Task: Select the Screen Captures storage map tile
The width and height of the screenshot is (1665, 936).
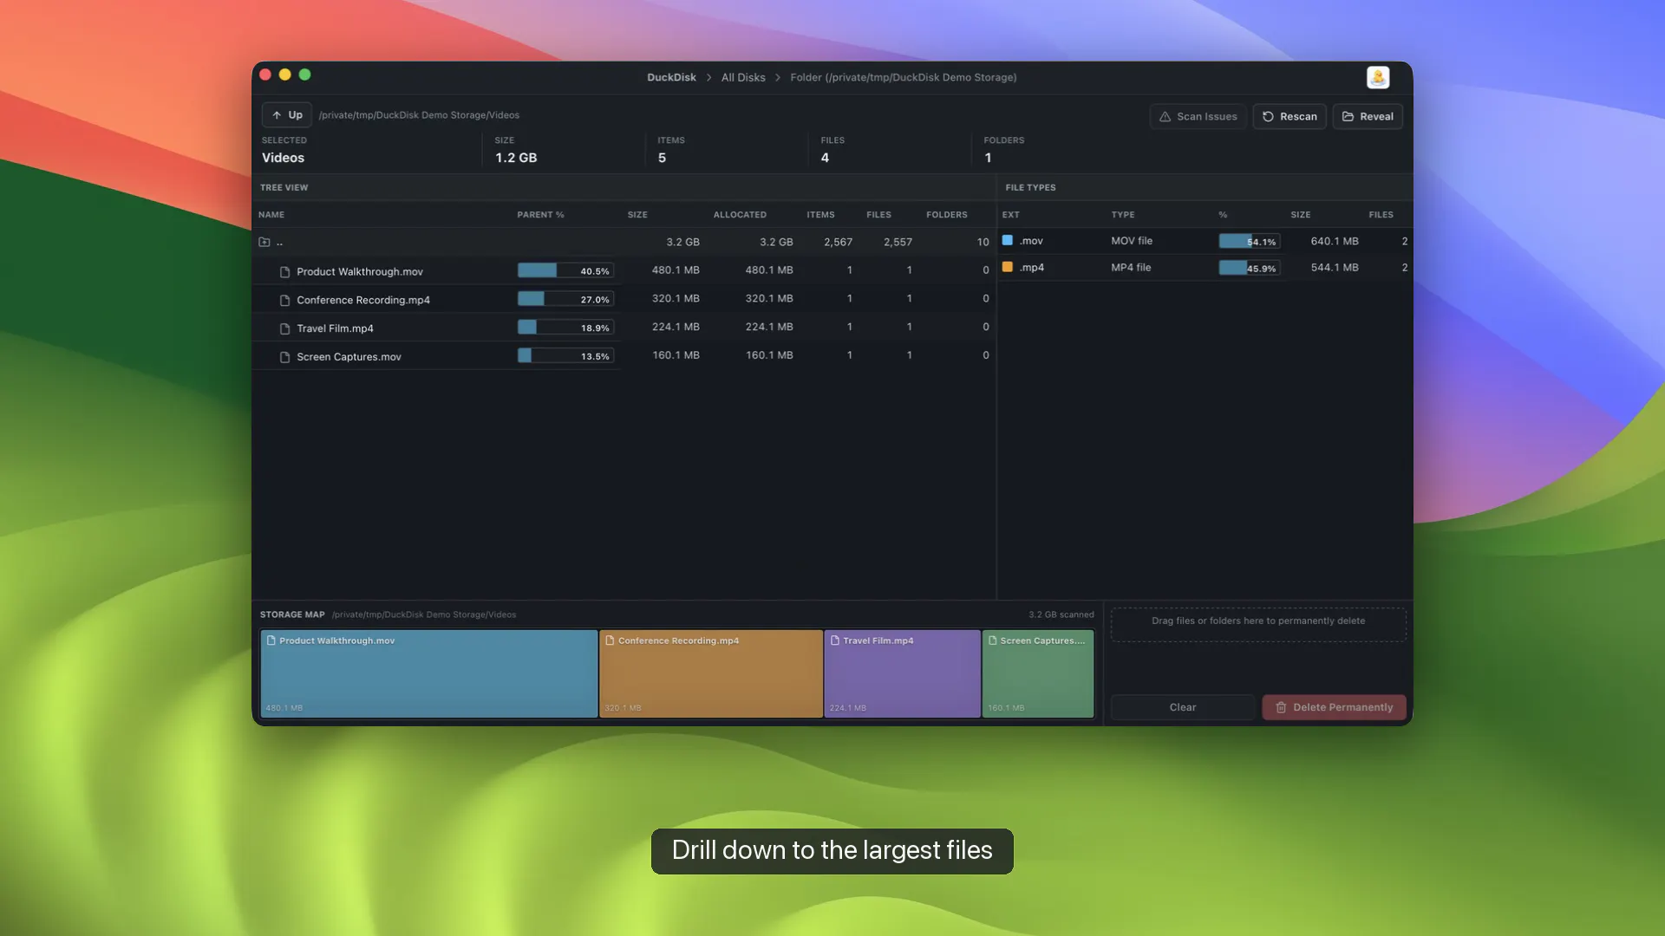Action: [x=1038, y=674]
